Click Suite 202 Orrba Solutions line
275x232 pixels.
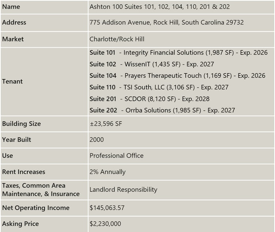pos(162,110)
